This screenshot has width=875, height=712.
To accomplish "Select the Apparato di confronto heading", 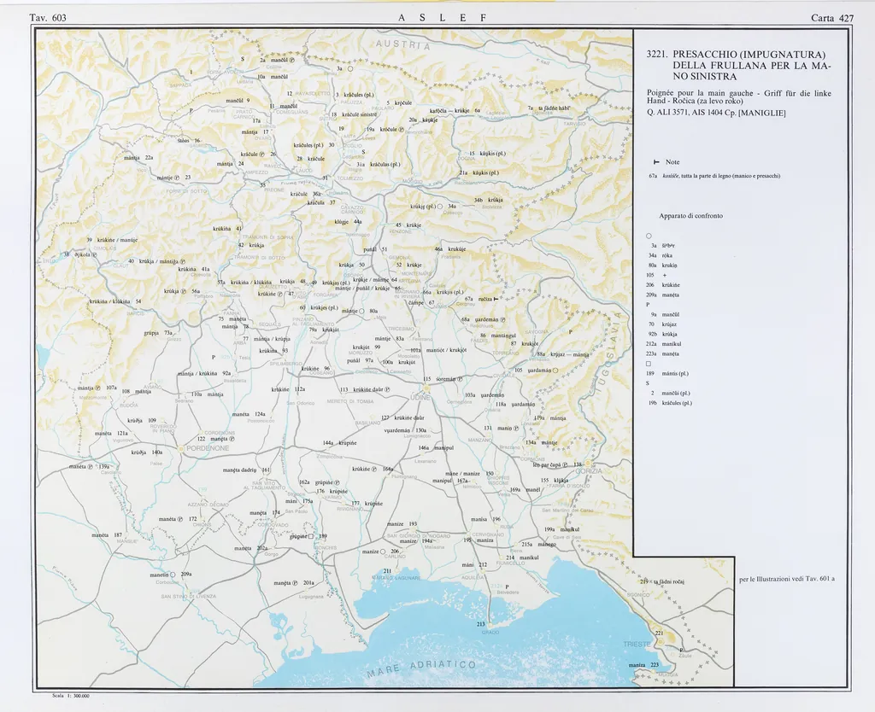I will (690, 216).
